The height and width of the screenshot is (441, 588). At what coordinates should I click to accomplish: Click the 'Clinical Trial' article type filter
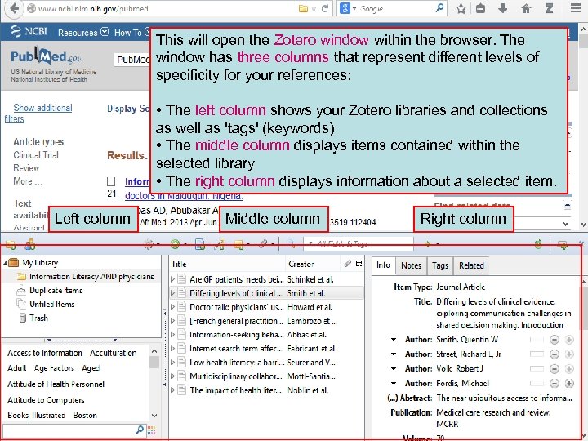coord(36,155)
